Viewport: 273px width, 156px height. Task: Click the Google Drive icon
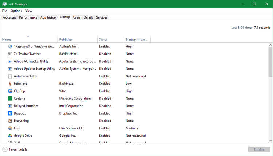click(10, 136)
